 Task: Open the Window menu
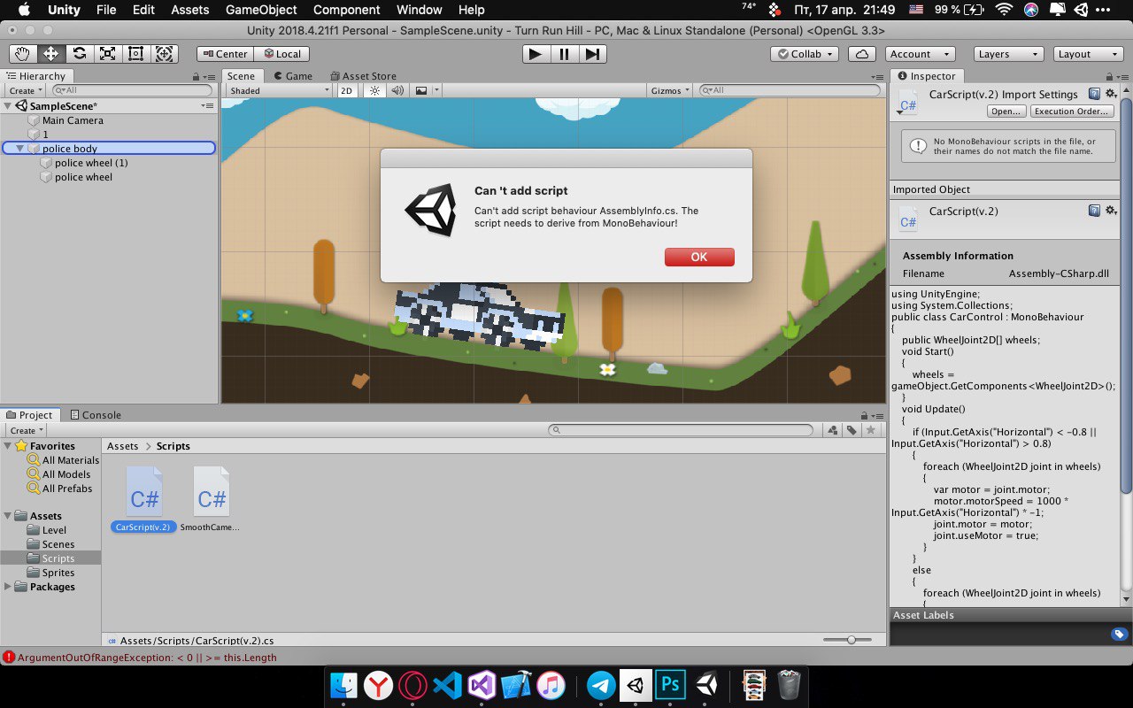(420, 10)
